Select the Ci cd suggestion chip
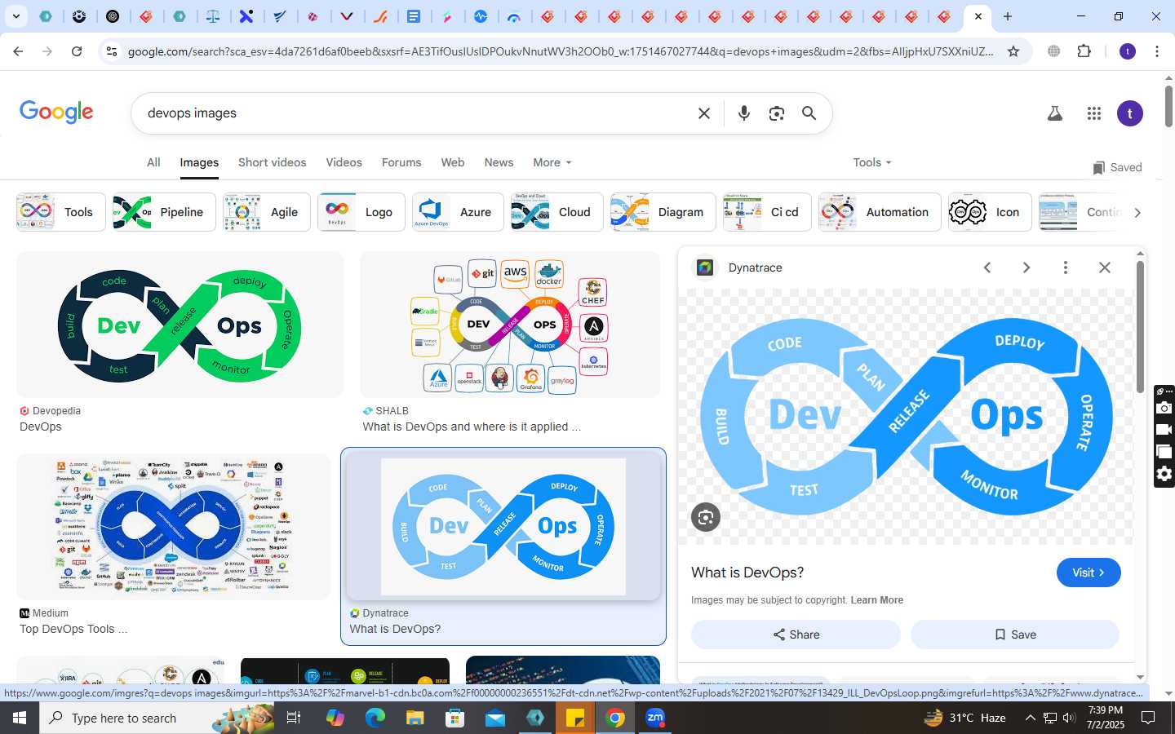1175x734 pixels. coord(767,212)
